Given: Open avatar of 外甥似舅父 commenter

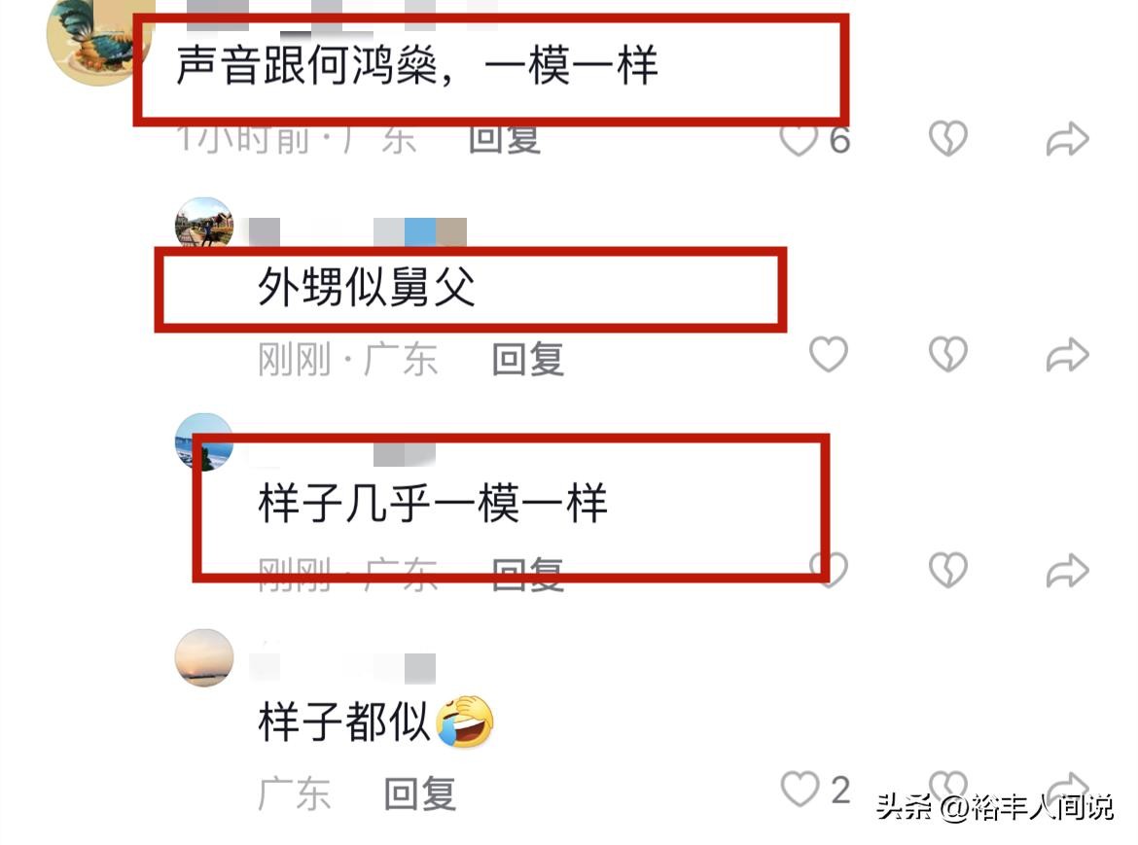Looking at the screenshot, I should pos(204,224).
